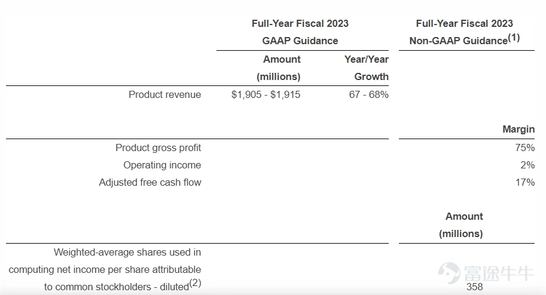
Task: Select the Full-Year Fiscal 2023 GAAP Guidance header
Action: [x=300, y=32]
